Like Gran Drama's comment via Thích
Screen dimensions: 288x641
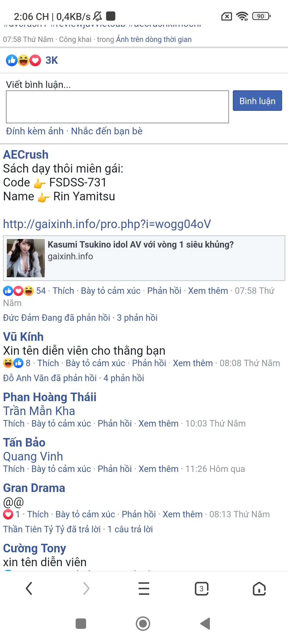(x=38, y=514)
